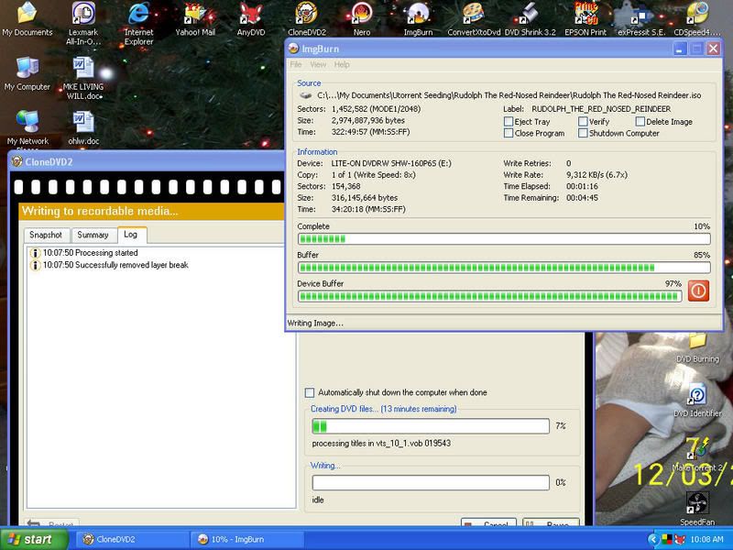Click the source path ending in Reindeer.iso

[x=509, y=95]
